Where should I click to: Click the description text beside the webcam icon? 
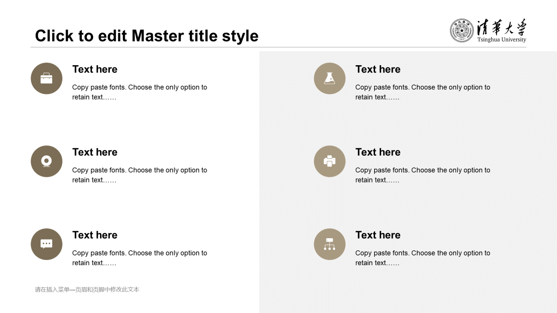click(139, 175)
